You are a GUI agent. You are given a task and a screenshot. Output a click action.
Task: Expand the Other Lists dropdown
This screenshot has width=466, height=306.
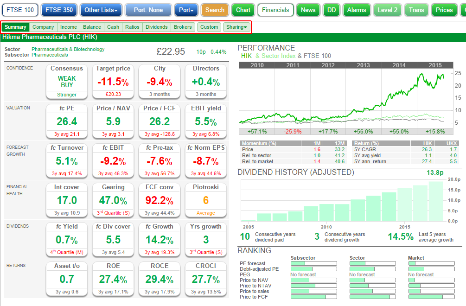(101, 10)
